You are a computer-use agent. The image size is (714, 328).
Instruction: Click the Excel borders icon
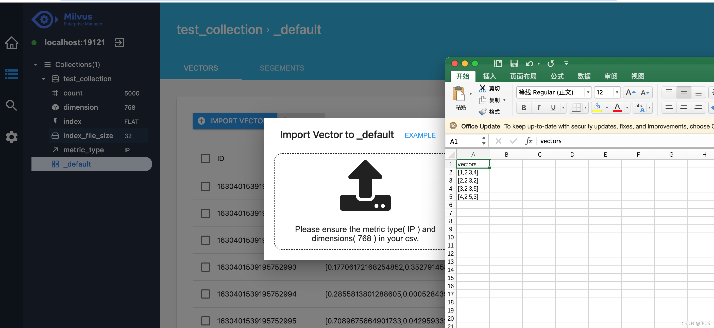click(x=576, y=108)
